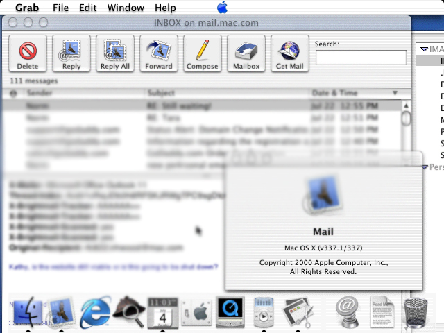Launch Internet Explorer from the Dock
Image resolution: width=444 pixels, height=333 pixels.
click(96, 313)
